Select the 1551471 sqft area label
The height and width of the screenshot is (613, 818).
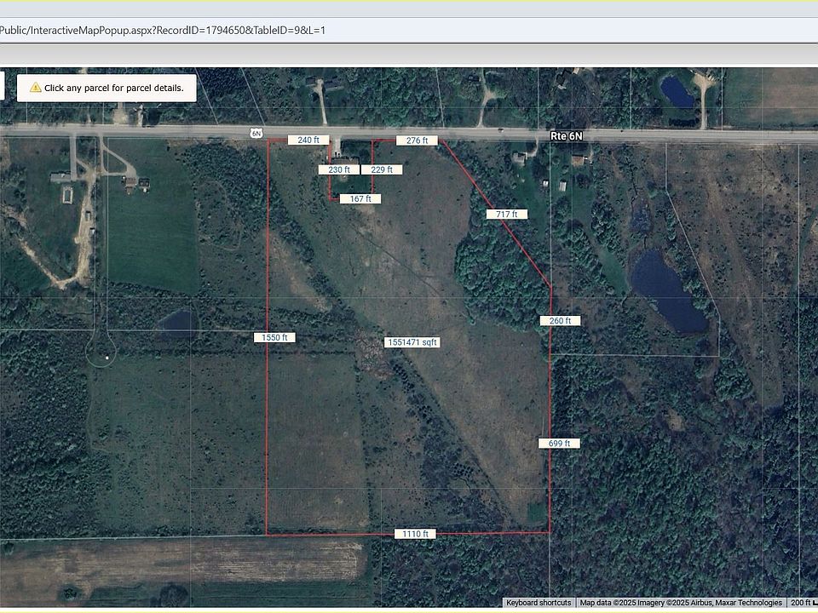(x=412, y=342)
